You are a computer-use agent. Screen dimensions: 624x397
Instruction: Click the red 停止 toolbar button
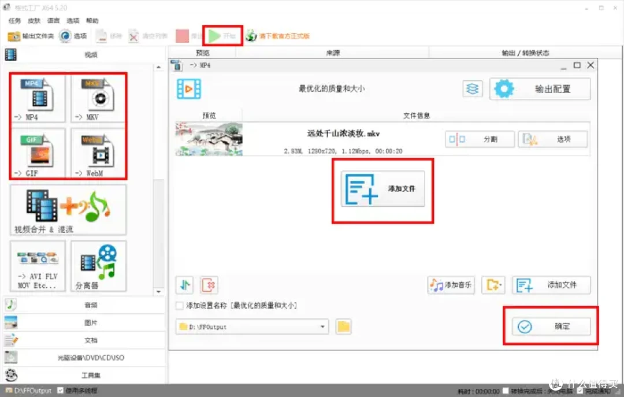pyautogui.click(x=188, y=36)
